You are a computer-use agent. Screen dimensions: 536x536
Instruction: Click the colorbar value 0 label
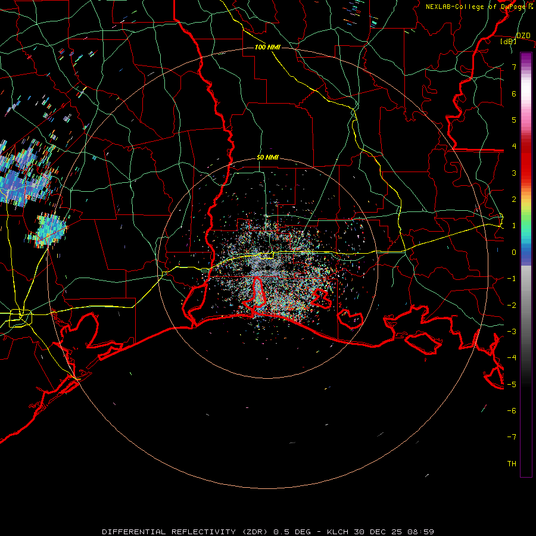click(x=514, y=253)
